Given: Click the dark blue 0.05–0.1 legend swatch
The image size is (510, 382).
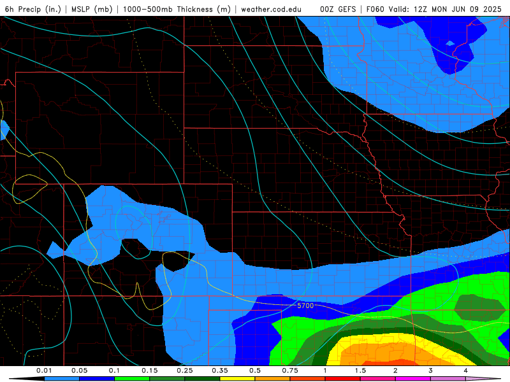Looking at the screenshot, I should (97, 379).
